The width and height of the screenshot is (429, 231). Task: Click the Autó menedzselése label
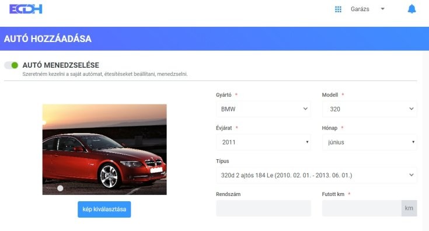[61, 65]
